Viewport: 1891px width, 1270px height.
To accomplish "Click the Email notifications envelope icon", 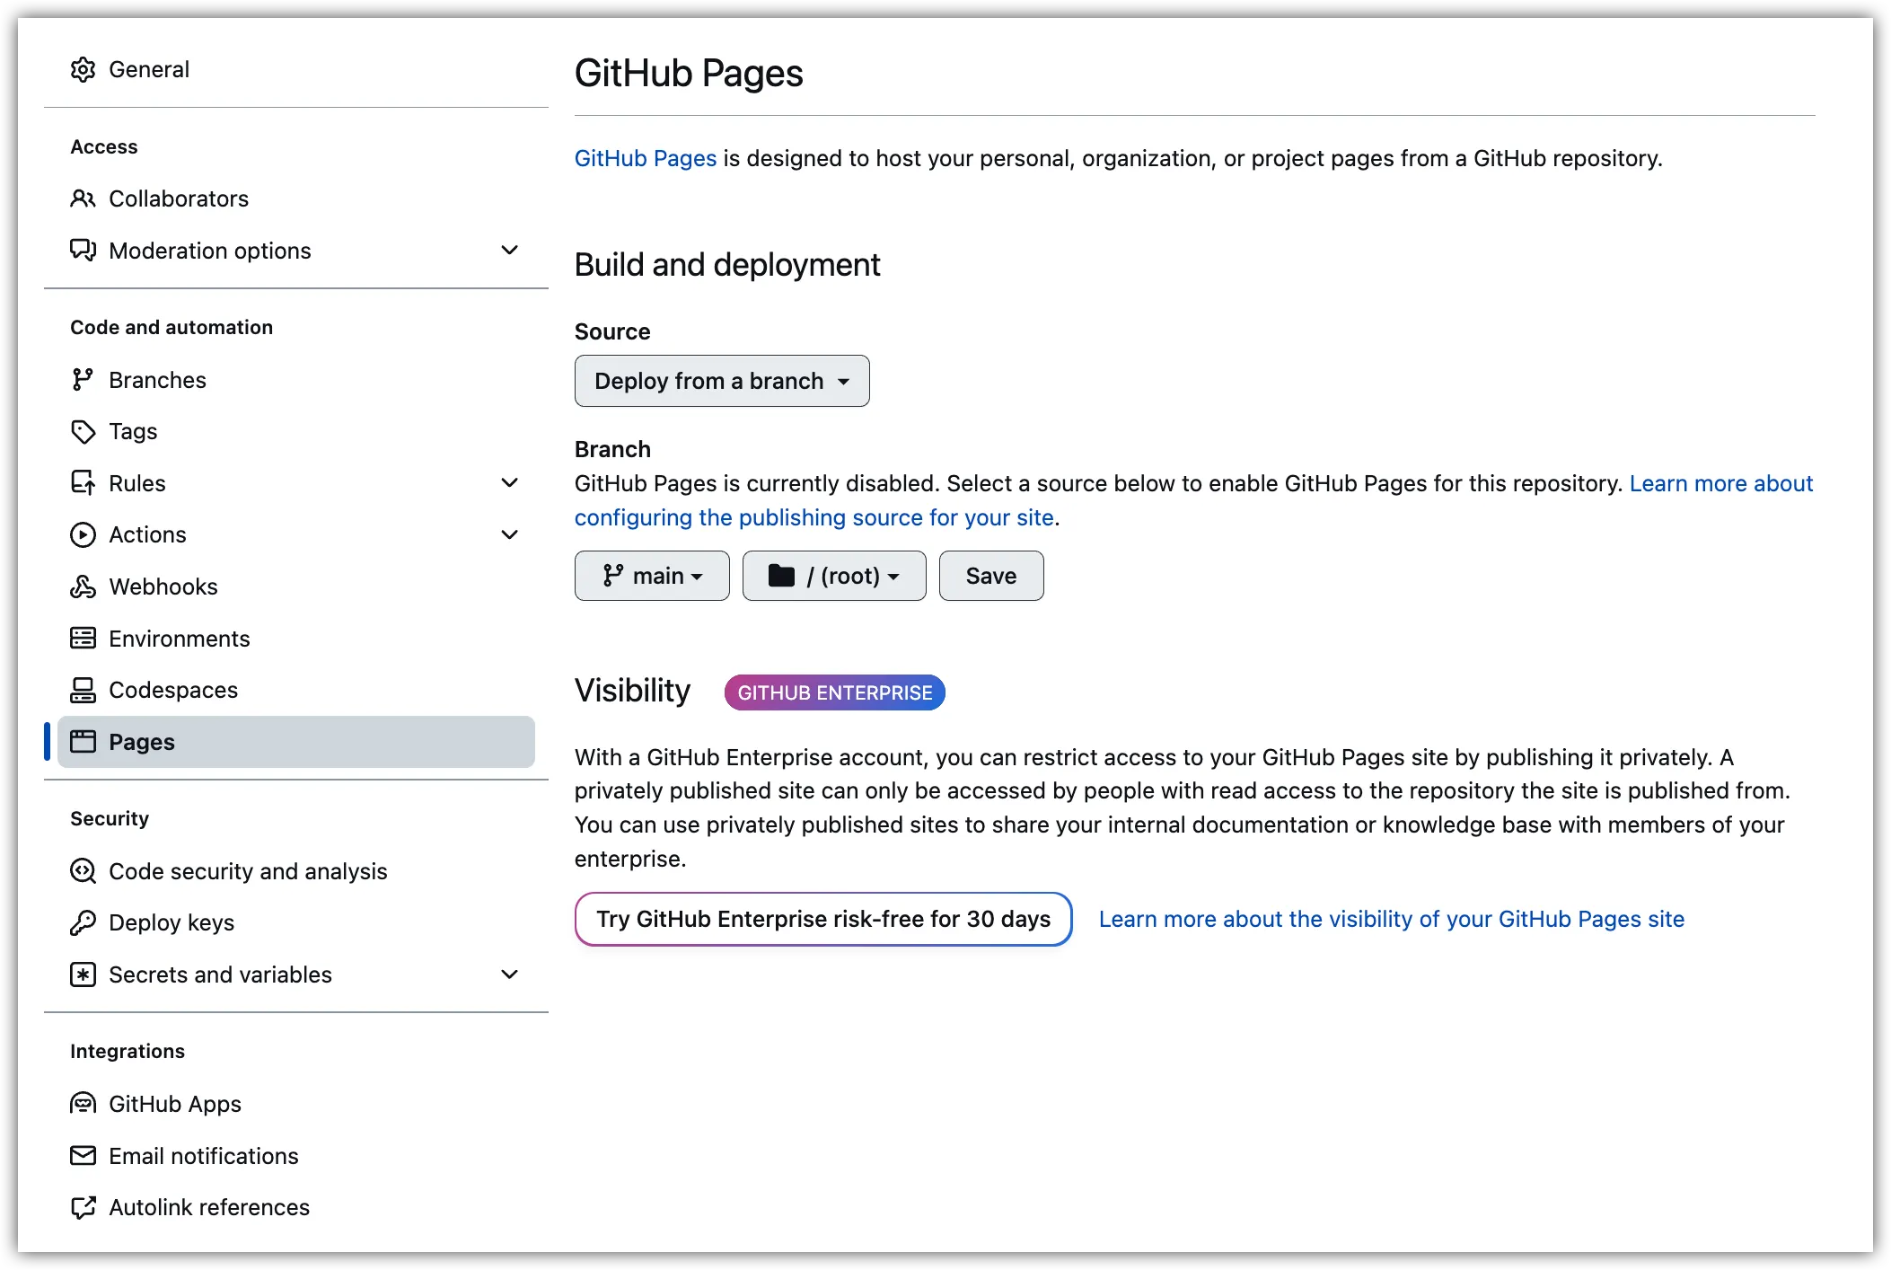I will coord(83,1156).
